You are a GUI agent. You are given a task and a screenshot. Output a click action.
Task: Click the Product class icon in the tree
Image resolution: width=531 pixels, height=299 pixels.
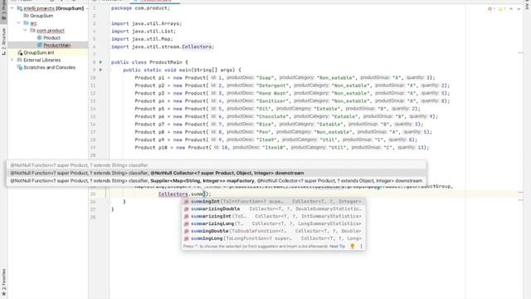[x=40, y=37]
